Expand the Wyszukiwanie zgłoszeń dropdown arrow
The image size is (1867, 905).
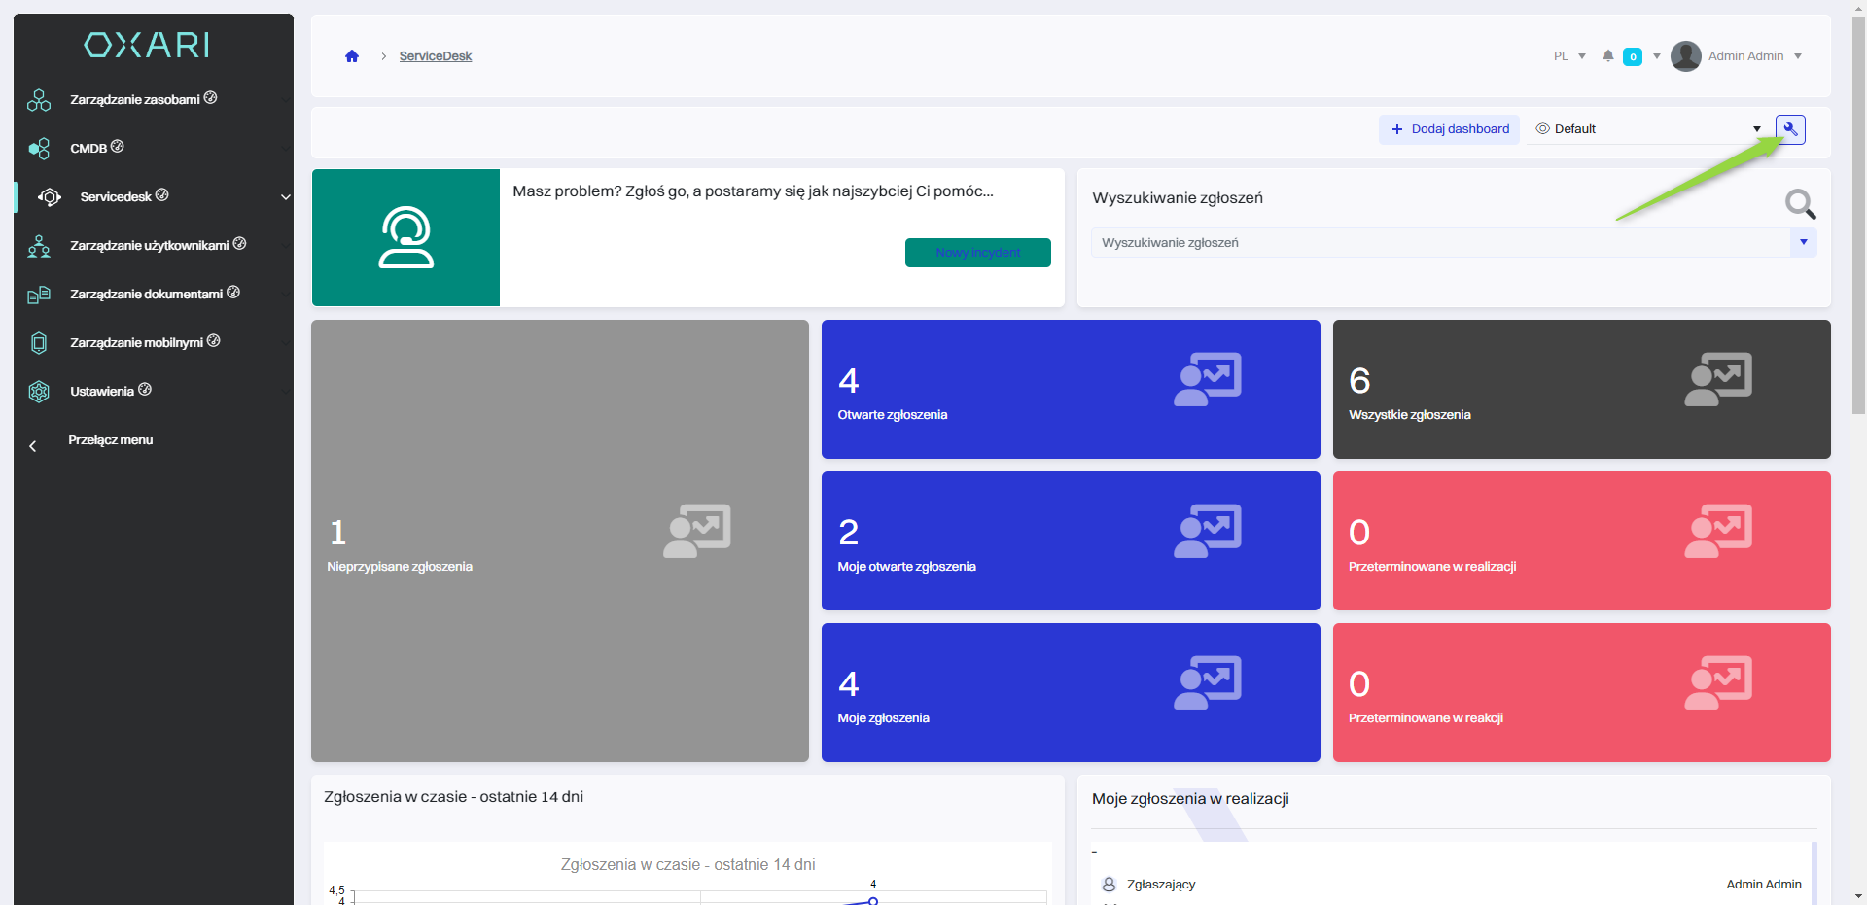pyautogui.click(x=1803, y=243)
